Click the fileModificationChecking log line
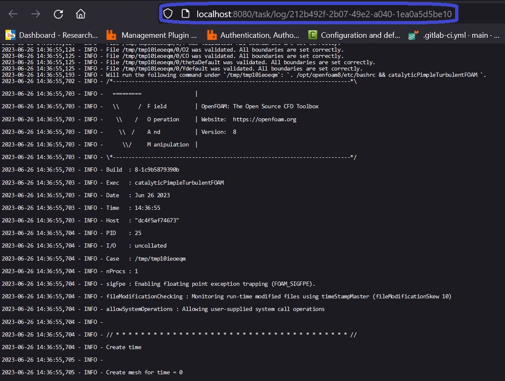The height and width of the screenshot is (381, 505). pos(227,296)
